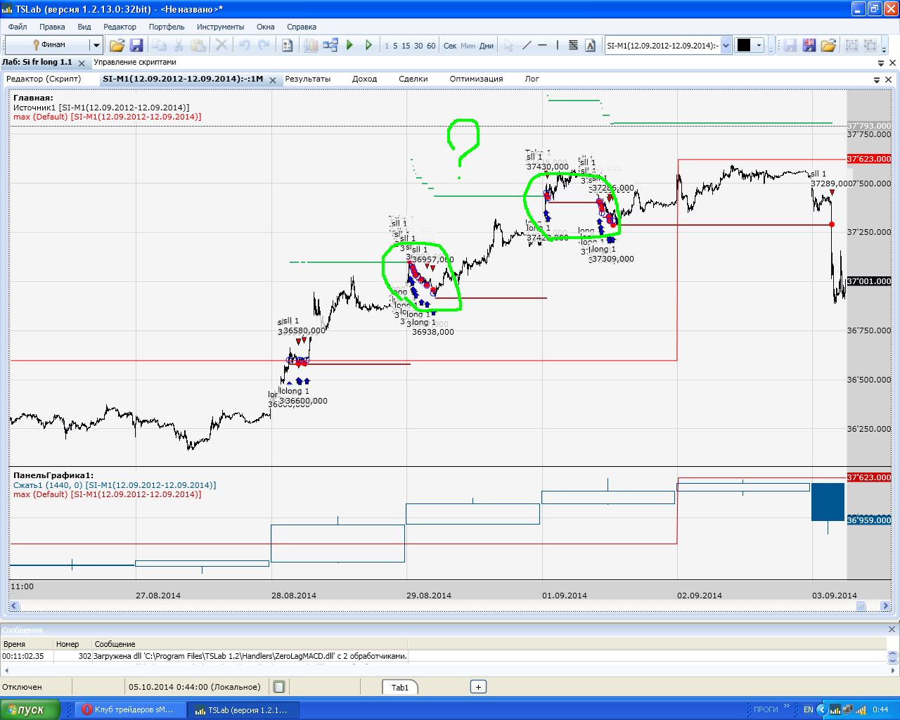Switch the interval unit to Сек
Image resolution: width=900 pixels, height=720 pixels.
coord(450,46)
